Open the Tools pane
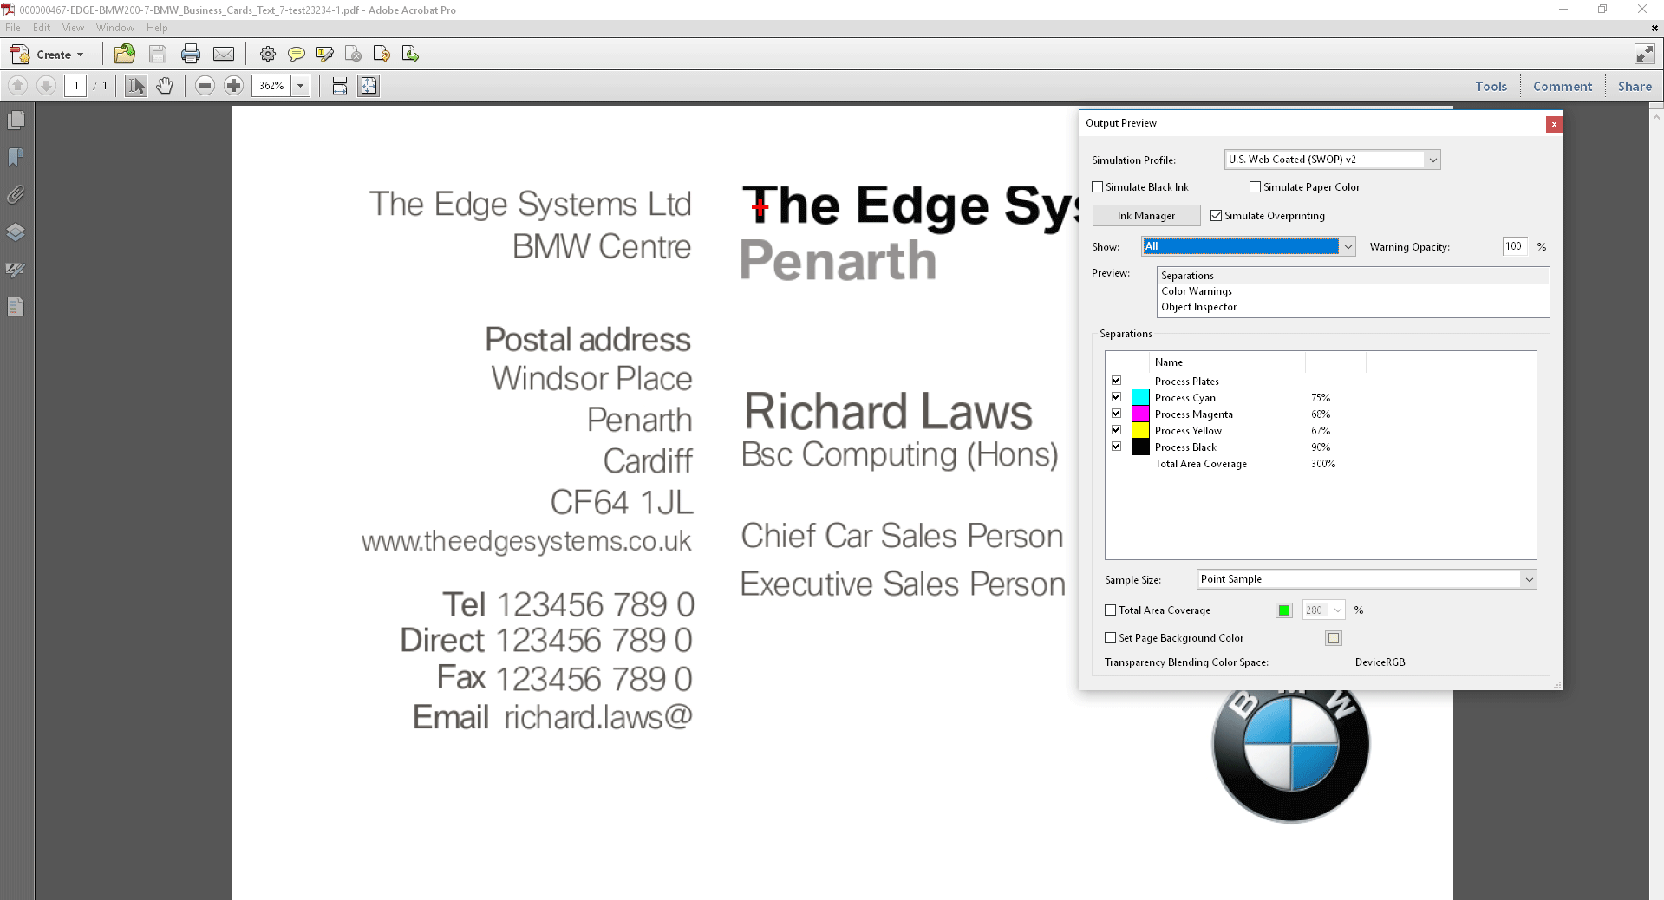This screenshot has height=900, width=1664. 1491,86
